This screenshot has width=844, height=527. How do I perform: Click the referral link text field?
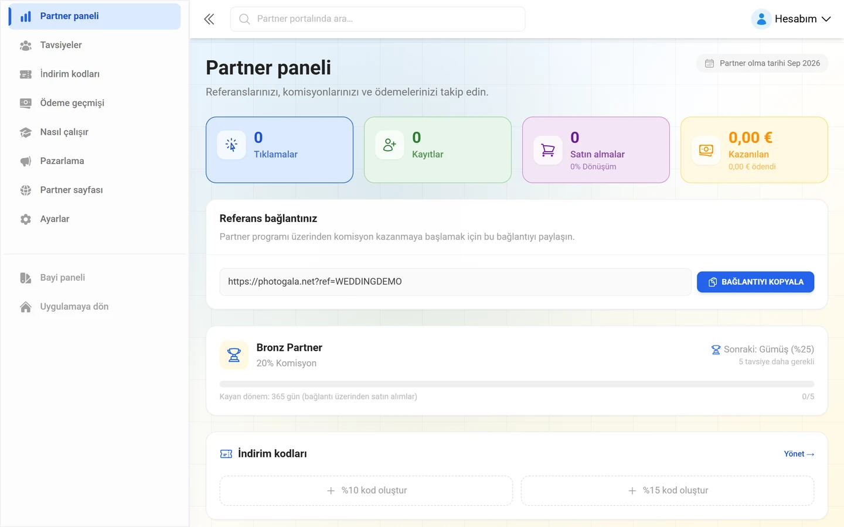click(455, 282)
